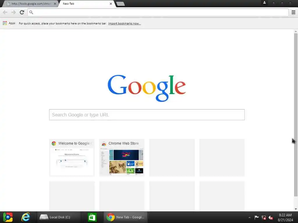Click the Search Google or type URL box
The width and height of the screenshot is (298, 223).
click(x=147, y=115)
